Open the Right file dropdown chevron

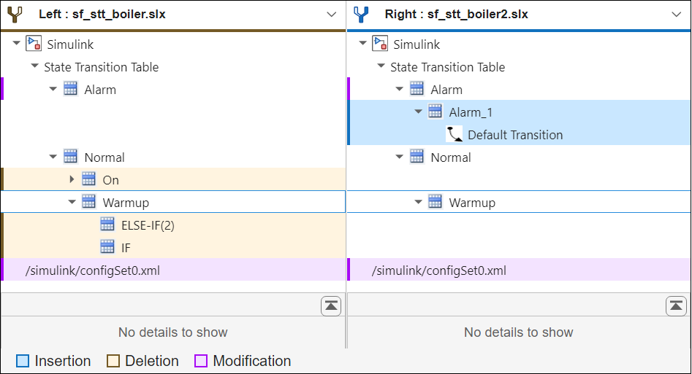pyautogui.click(x=676, y=15)
